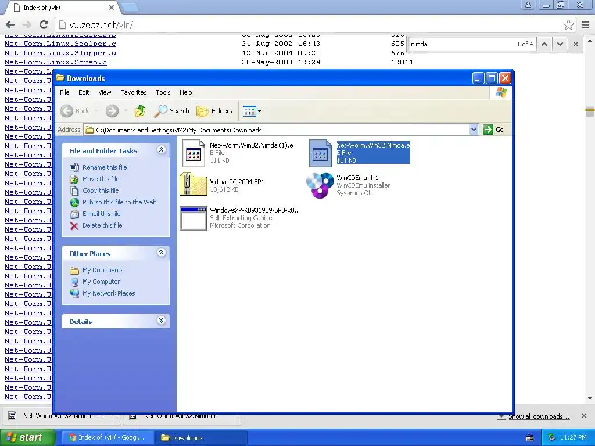The height and width of the screenshot is (446, 595).
Task: Click Chrome's back arrow
Action: pyautogui.click(x=10, y=25)
